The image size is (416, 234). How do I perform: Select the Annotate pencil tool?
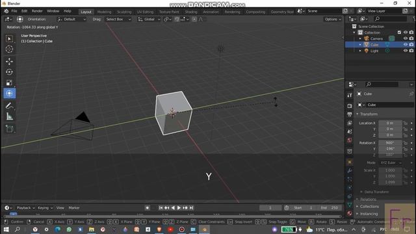coord(9,106)
